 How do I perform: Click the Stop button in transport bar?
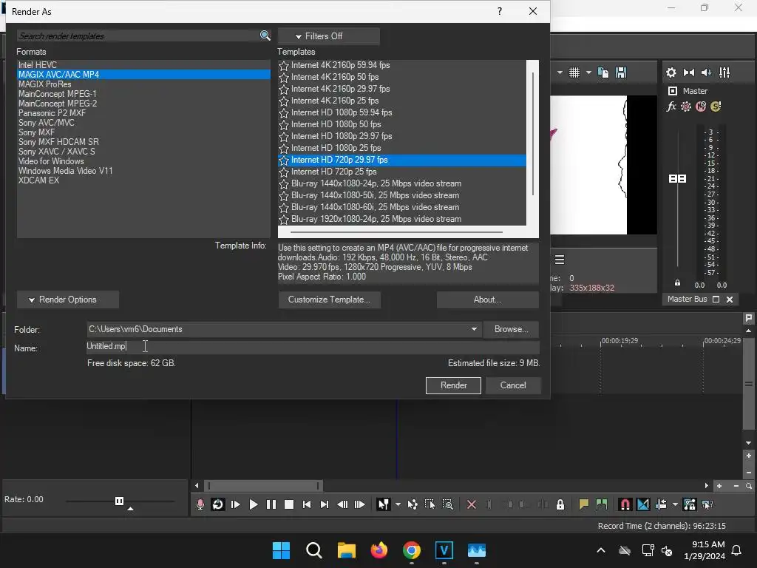[289, 504]
